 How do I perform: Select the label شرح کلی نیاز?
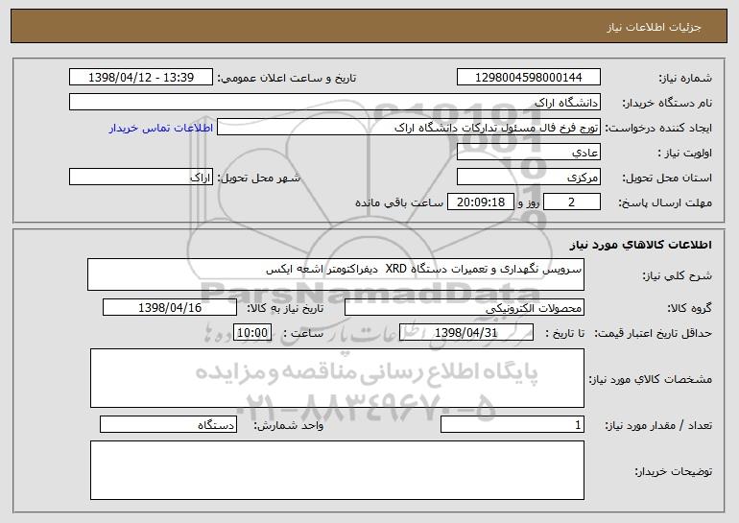[x=678, y=275]
